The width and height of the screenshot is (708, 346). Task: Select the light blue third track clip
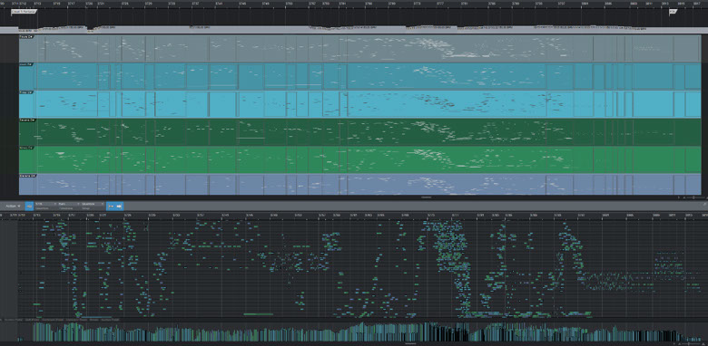(x=359, y=104)
